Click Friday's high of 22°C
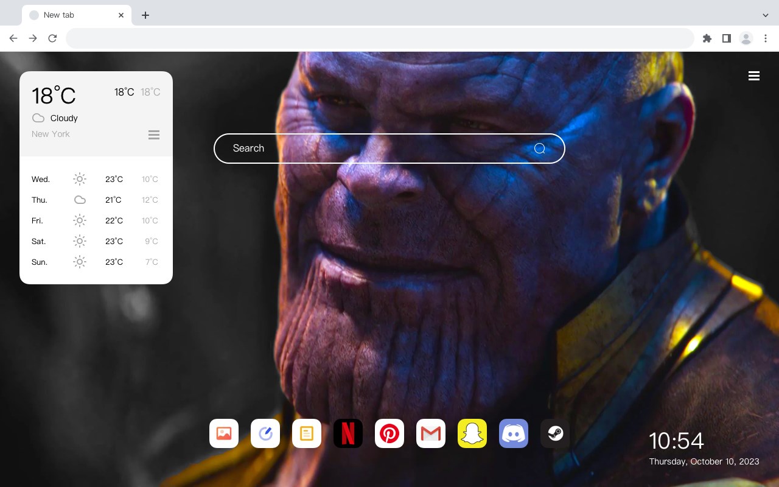This screenshot has height=487, width=779. (114, 220)
